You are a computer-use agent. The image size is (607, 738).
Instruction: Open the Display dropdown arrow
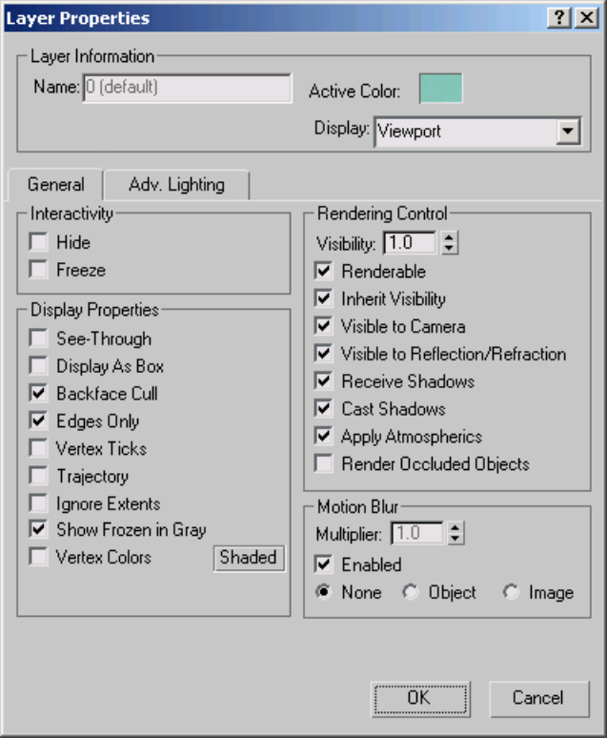[x=569, y=131]
